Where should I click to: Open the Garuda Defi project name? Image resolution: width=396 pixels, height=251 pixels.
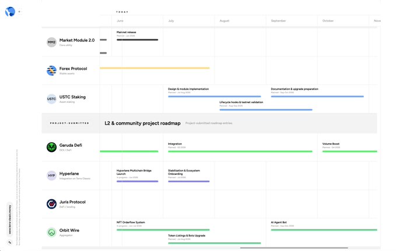pyautogui.click(x=71, y=146)
